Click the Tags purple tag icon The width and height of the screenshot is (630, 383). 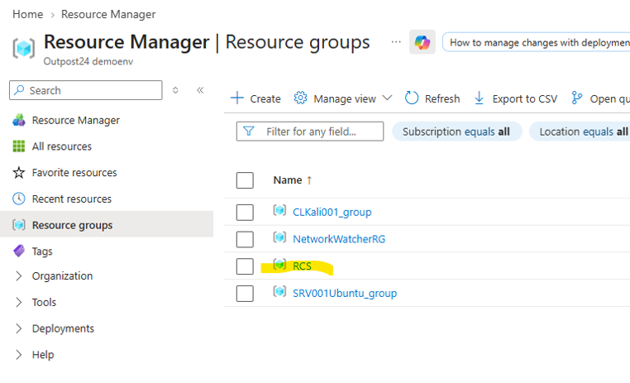(x=19, y=251)
